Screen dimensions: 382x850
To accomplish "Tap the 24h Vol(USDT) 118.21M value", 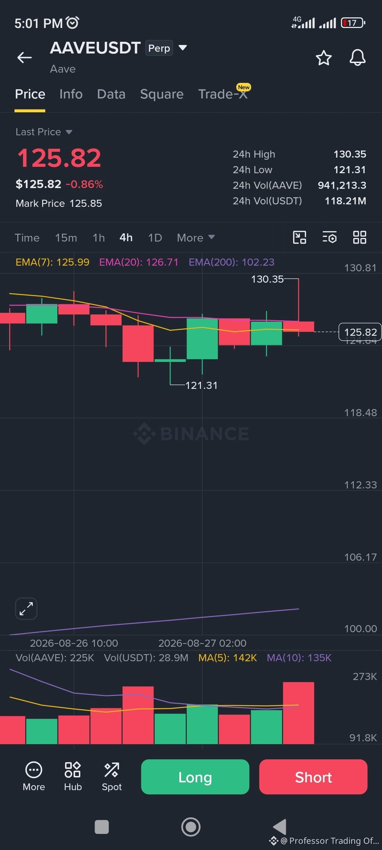I will click(346, 201).
